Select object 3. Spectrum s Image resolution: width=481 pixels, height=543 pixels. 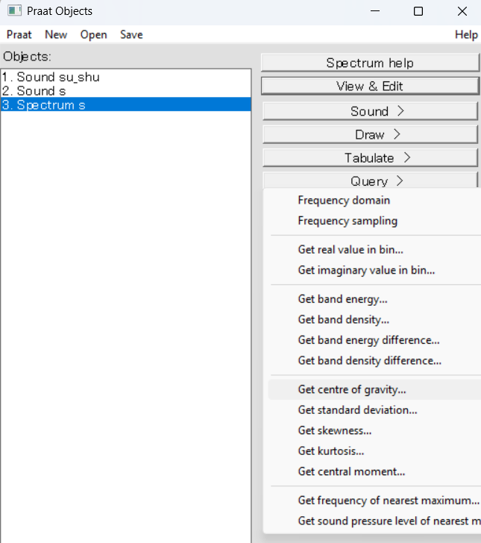(126, 104)
